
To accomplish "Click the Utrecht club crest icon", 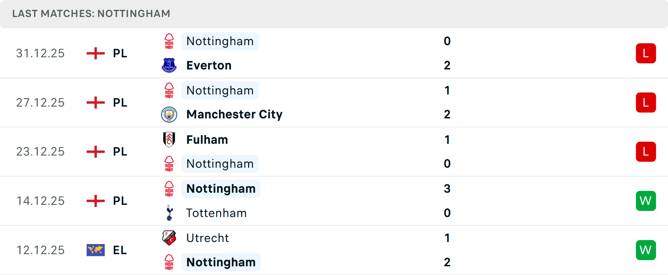I will tap(169, 238).
